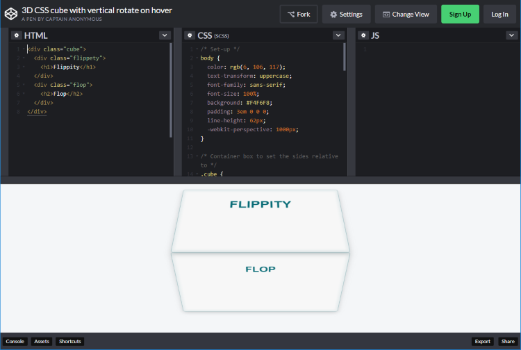Click the Flippity cube face in preview
The height and width of the screenshot is (350, 521).
tap(260, 221)
